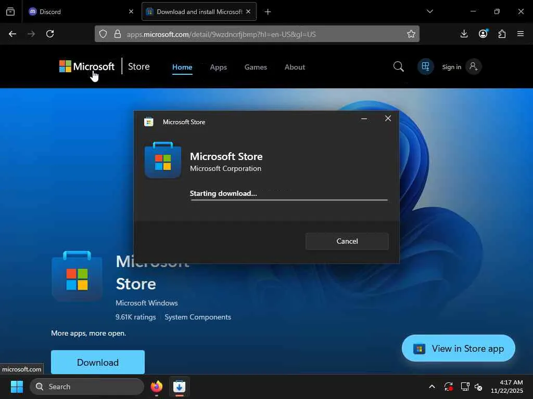533x399 pixels.
Task: Click the user profile avatar icon
Action: [474, 66]
